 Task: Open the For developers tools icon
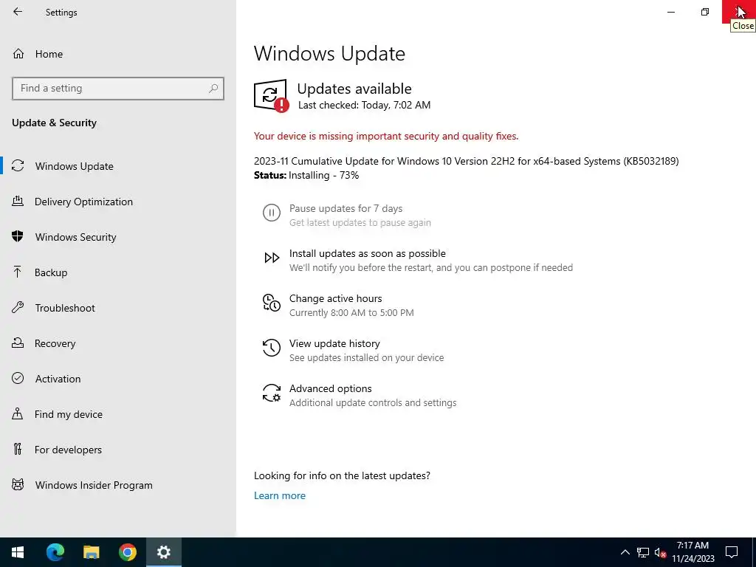pos(18,450)
